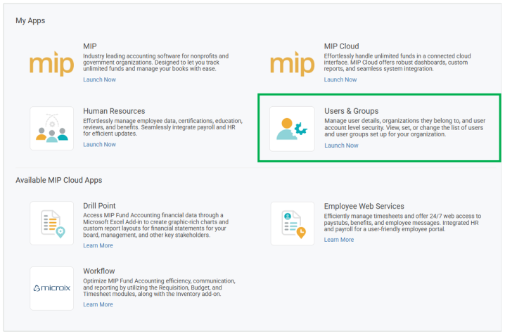The width and height of the screenshot is (505, 336).
Task: Open Learn More for Workflow
Action: pyautogui.click(x=98, y=304)
